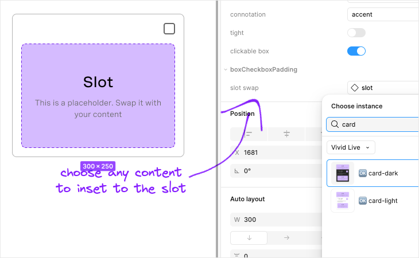Click the align left icon under Position
The height and width of the screenshot is (258, 419).
(x=249, y=134)
